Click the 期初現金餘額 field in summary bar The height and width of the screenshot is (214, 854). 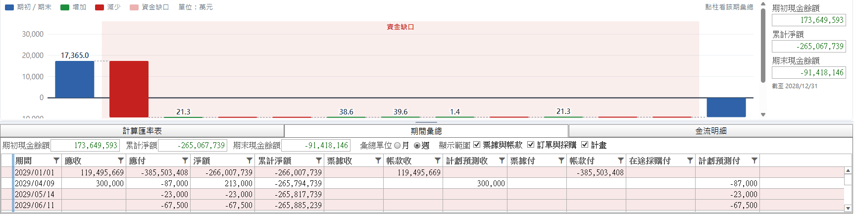coord(85,146)
